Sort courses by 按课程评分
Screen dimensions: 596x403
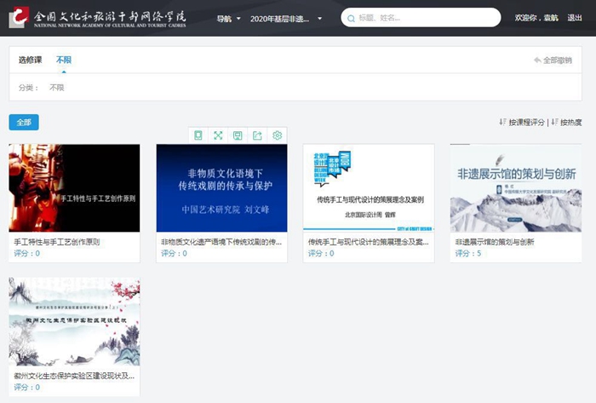pos(523,122)
